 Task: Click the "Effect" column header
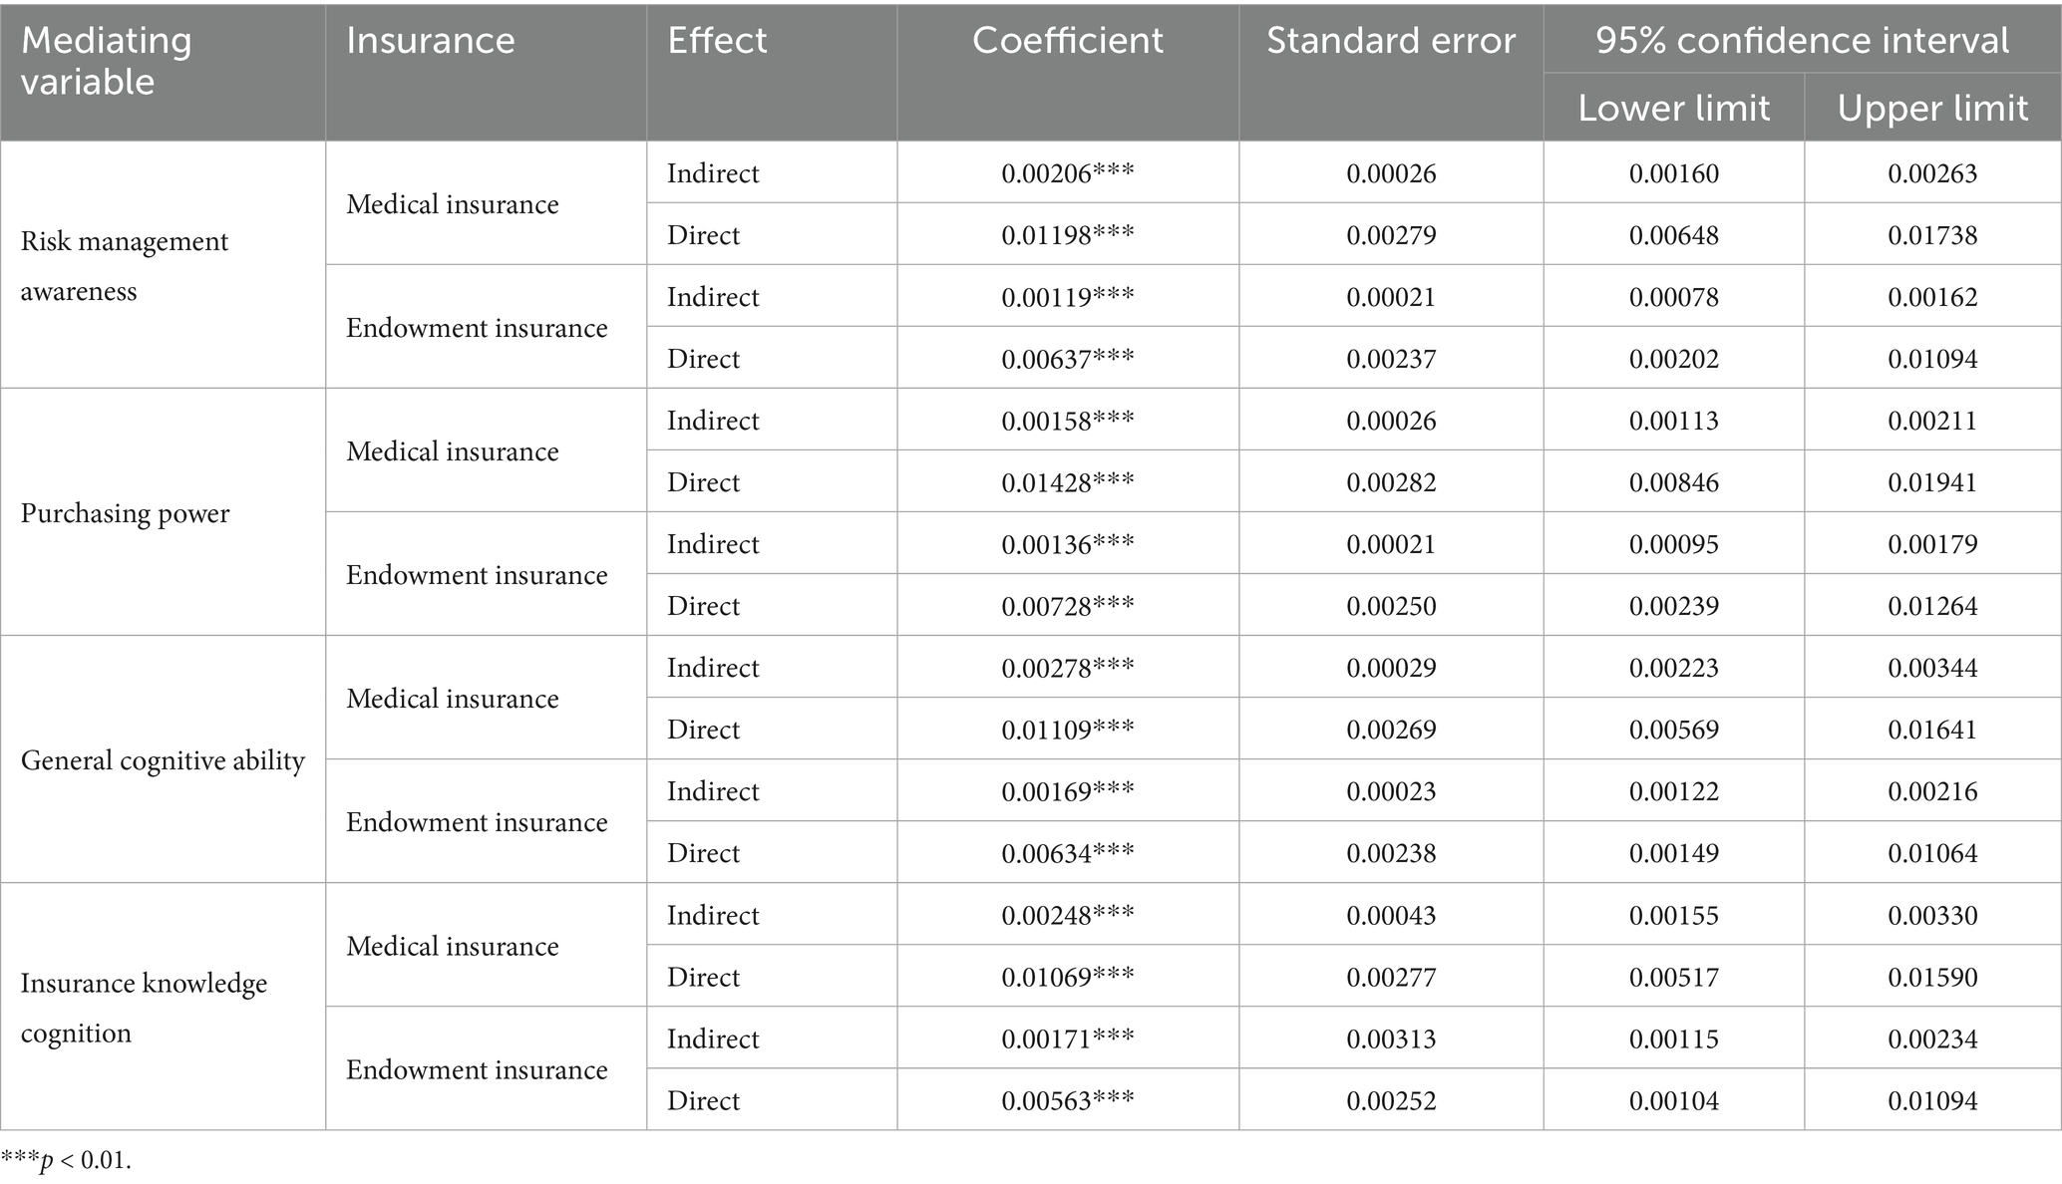[x=717, y=41]
